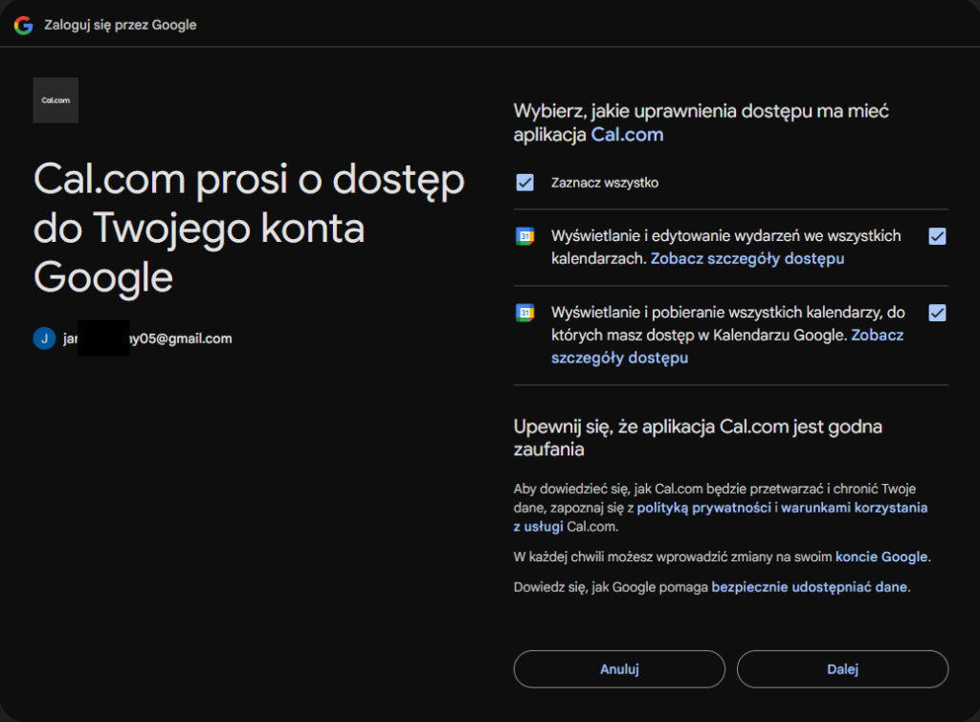Click the Google Calendar icon beside event editing permission
Viewport: 980px width, 722px height.
pos(525,236)
